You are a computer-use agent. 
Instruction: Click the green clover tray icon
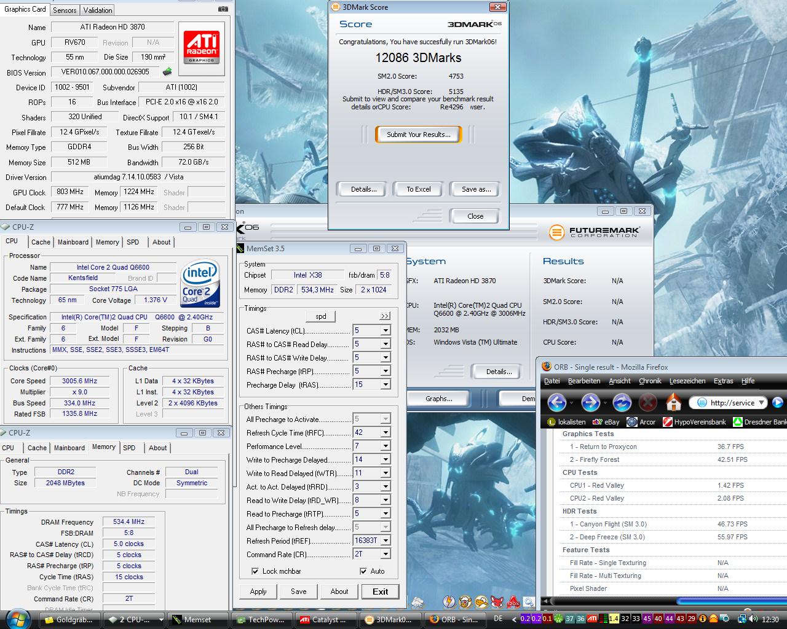(x=558, y=619)
